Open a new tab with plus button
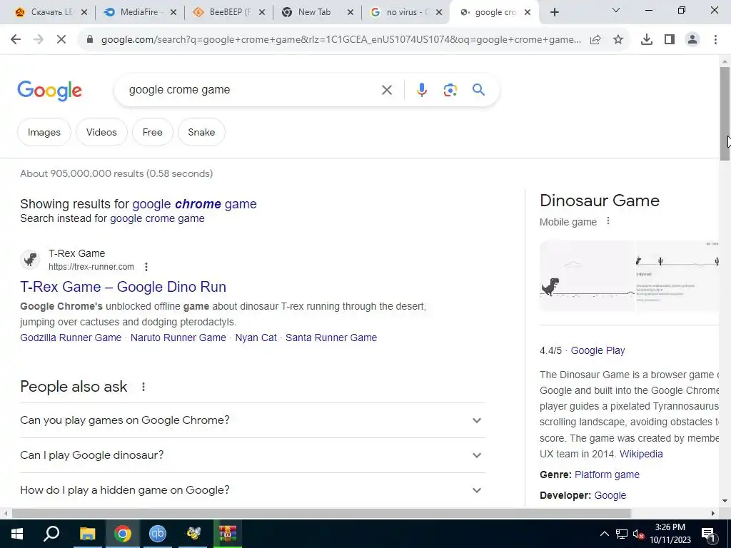 pos(554,12)
